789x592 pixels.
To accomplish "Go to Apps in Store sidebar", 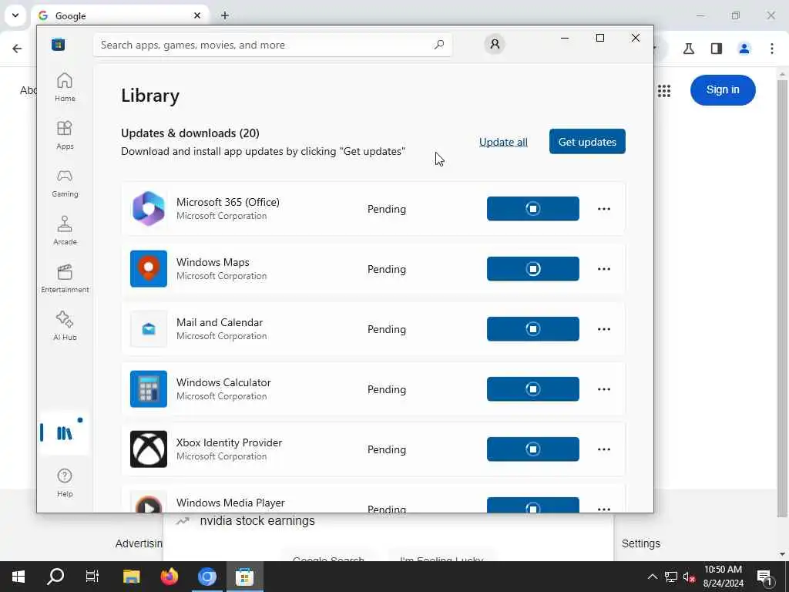I will [x=65, y=135].
